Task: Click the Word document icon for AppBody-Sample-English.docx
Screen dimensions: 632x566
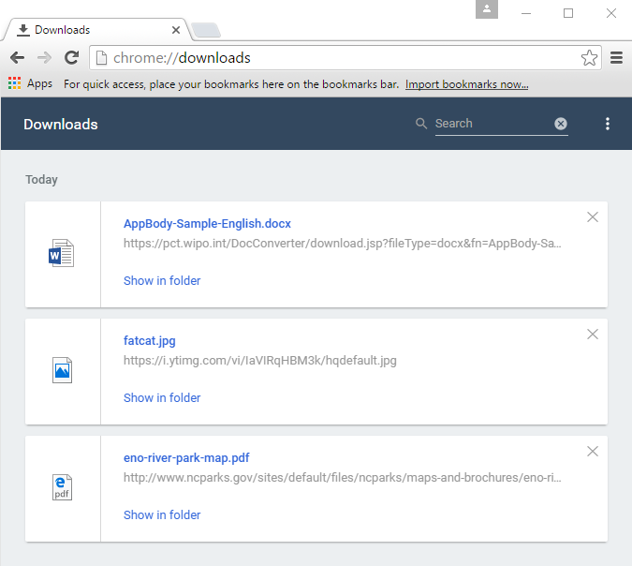Action: tap(61, 254)
